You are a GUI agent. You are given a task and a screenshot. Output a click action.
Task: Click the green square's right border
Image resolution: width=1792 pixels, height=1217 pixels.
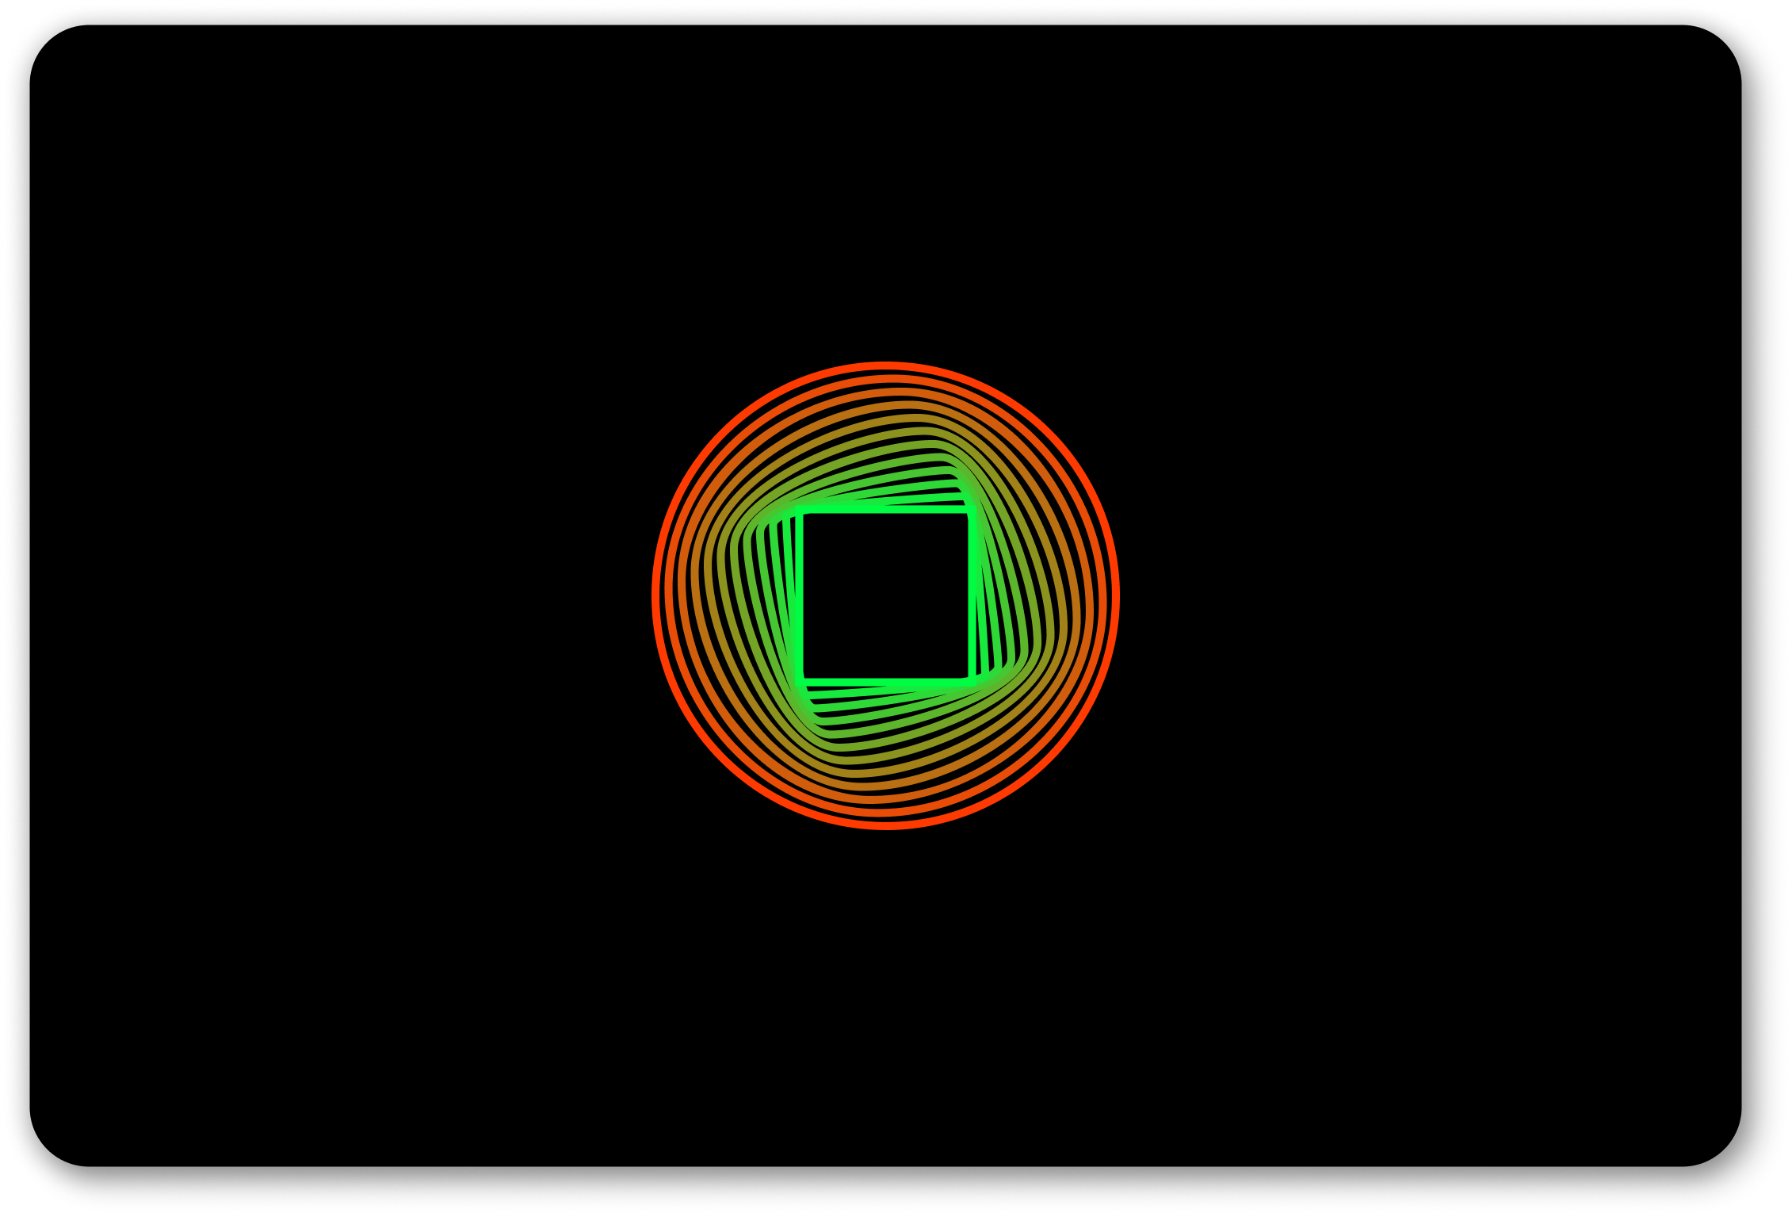click(x=972, y=595)
